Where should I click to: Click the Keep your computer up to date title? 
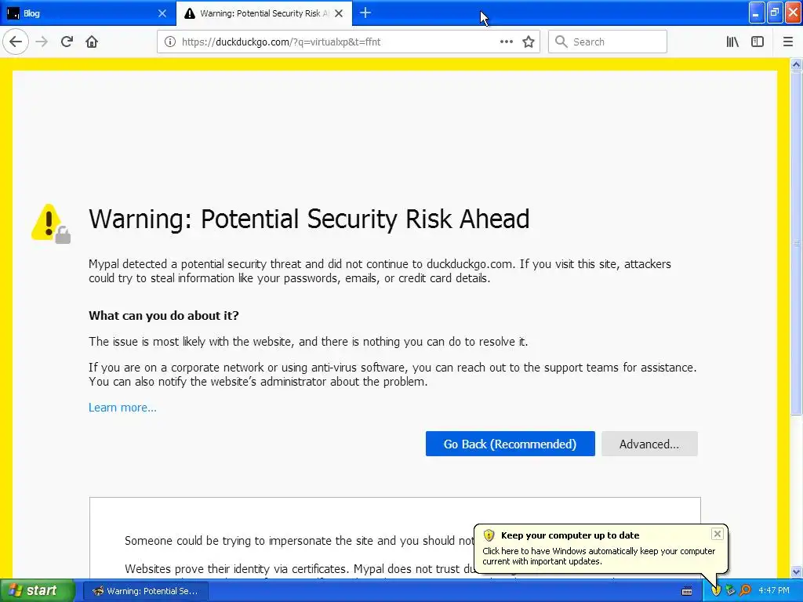[570, 535]
